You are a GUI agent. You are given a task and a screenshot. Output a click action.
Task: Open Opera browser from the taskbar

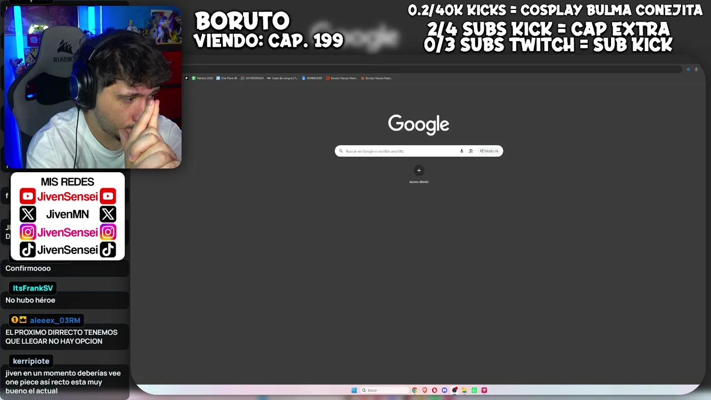tap(434, 390)
